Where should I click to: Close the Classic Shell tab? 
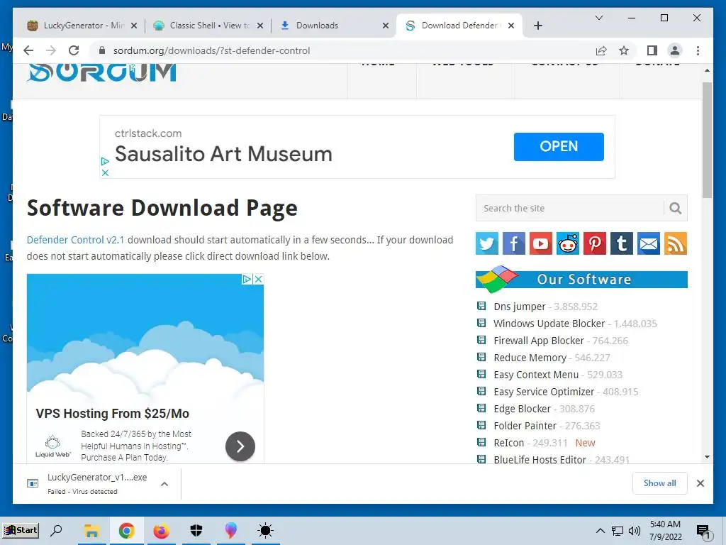click(260, 26)
